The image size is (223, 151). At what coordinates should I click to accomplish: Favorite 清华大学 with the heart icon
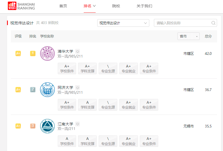(x=77, y=52)
